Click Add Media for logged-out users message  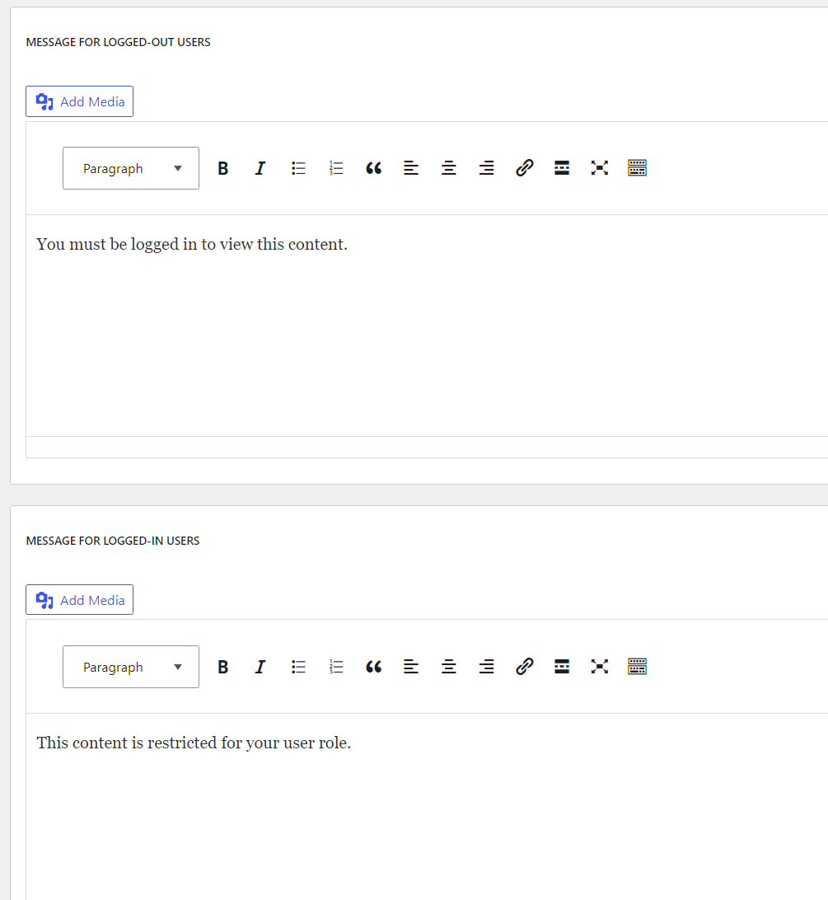pyautogui.click(x=79, y=101)
